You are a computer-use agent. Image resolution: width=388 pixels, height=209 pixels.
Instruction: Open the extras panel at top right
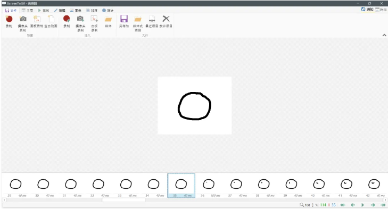(x=381, y=10)
